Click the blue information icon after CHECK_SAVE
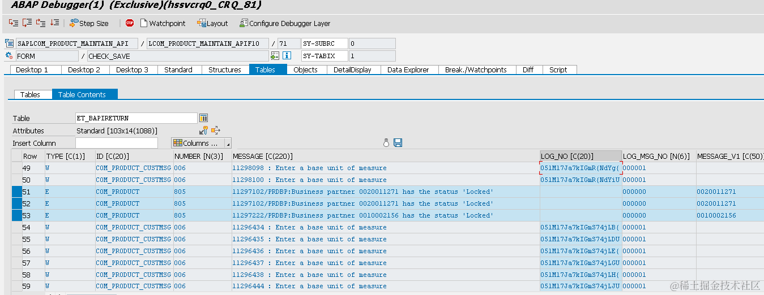Viewport: 764px width, 295px height. pyautogui.click(x=287, y=56)
